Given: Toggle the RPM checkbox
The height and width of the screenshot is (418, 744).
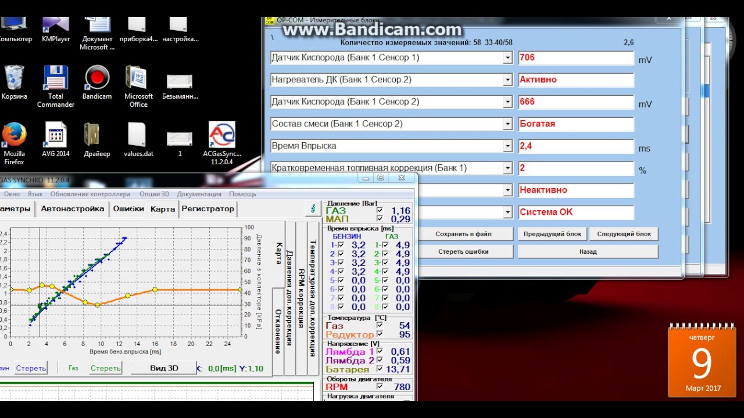Looking at the screenshot, I should coord(380,387).
